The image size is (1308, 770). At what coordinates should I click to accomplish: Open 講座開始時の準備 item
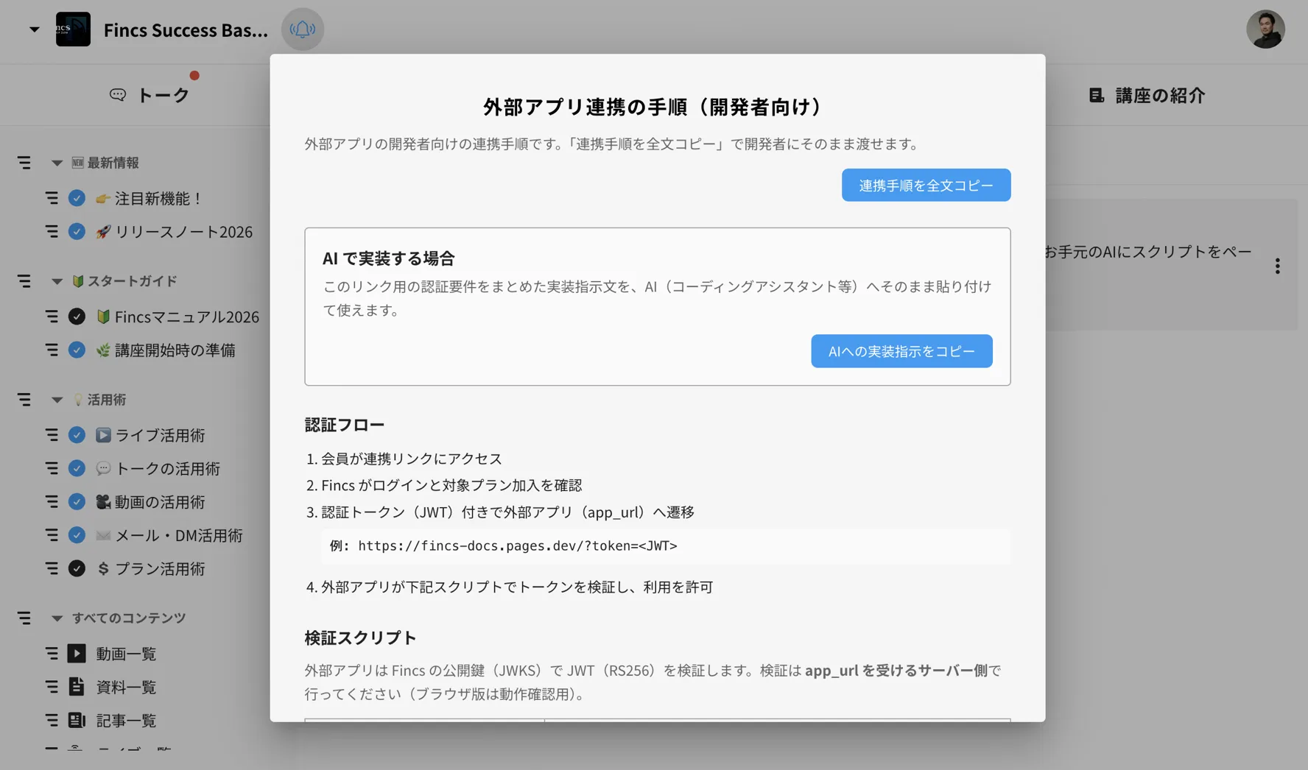tap(166, 350)
